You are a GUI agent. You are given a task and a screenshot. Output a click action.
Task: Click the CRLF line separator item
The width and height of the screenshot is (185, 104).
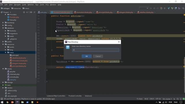[152, 99]
